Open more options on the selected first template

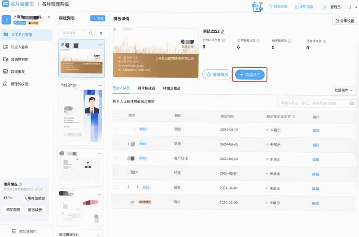click(x=101, y=45)
